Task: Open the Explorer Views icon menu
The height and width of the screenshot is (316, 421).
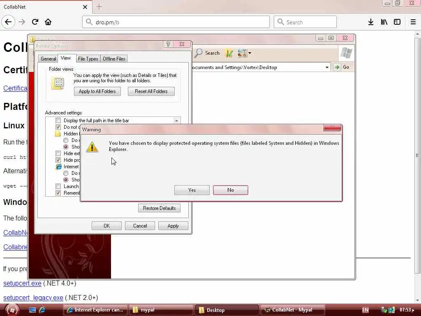Action: 244,53
